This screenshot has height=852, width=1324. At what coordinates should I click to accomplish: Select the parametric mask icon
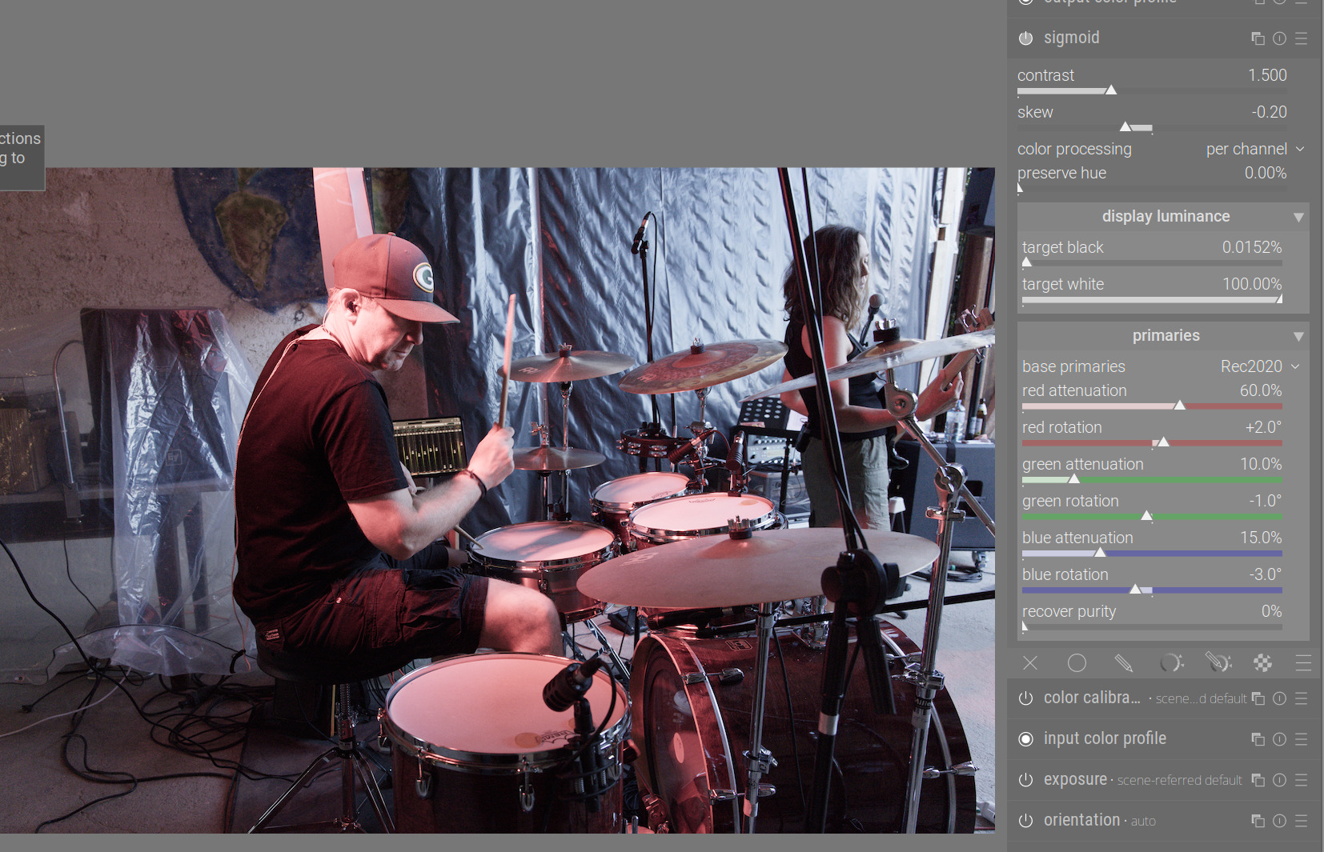click(1171, 663)
